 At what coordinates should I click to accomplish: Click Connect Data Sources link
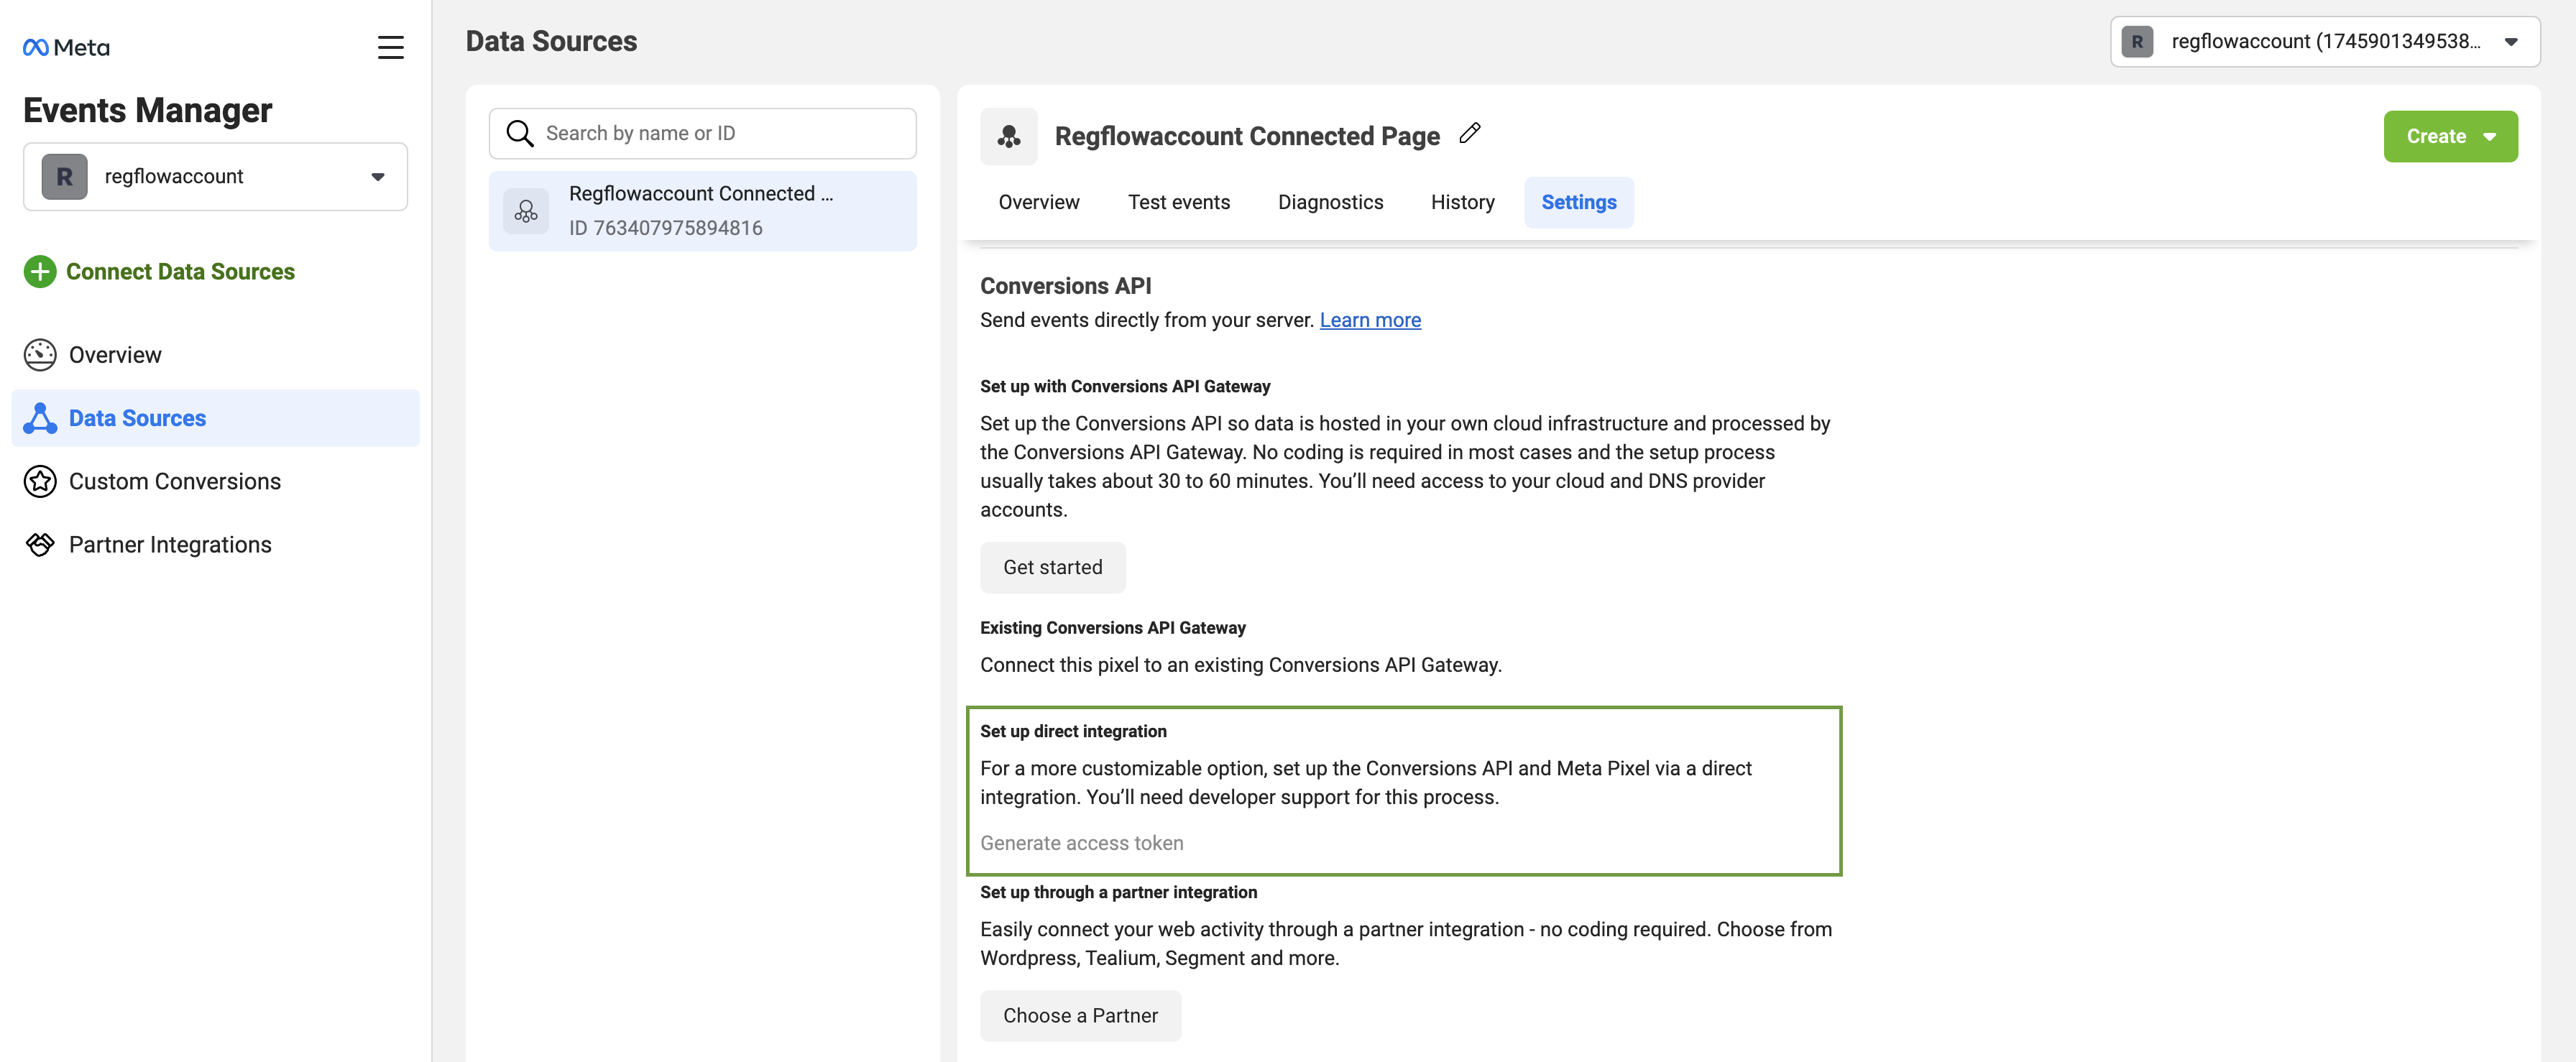[180, 271]
